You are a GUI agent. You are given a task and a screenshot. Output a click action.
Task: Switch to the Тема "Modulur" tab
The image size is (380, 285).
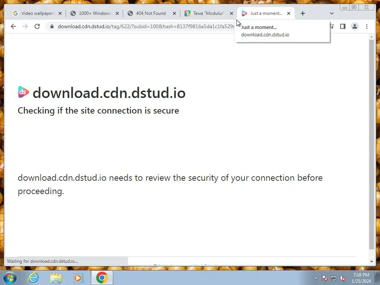[209, 13]
